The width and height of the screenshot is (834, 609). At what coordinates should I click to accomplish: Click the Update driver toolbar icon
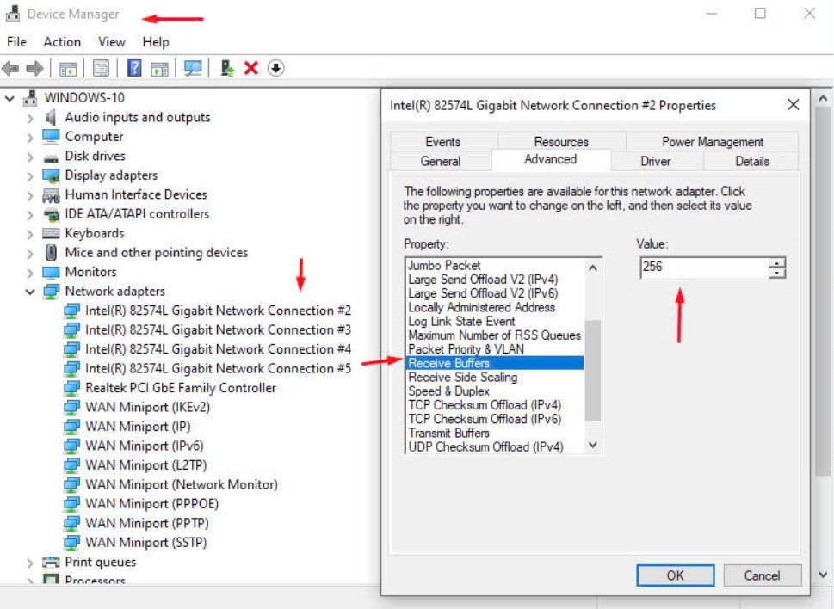(227, 68)
